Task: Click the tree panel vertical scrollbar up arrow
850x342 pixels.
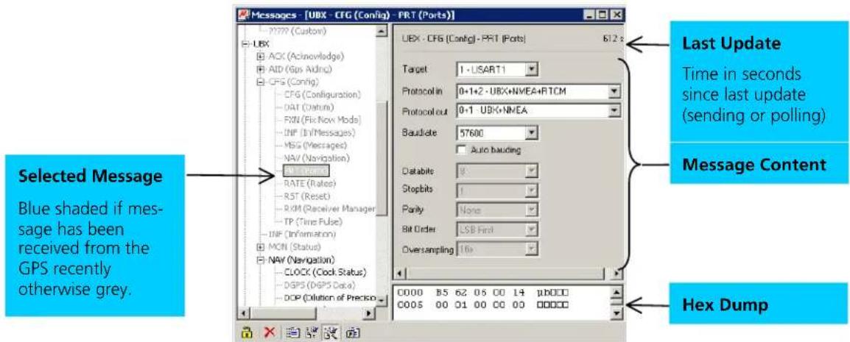Action: 382,32
